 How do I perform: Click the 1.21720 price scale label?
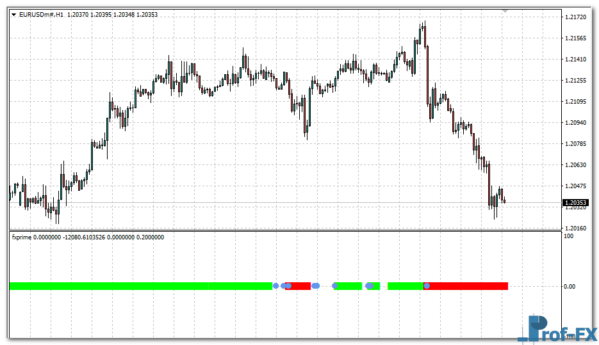click(574, 17)
